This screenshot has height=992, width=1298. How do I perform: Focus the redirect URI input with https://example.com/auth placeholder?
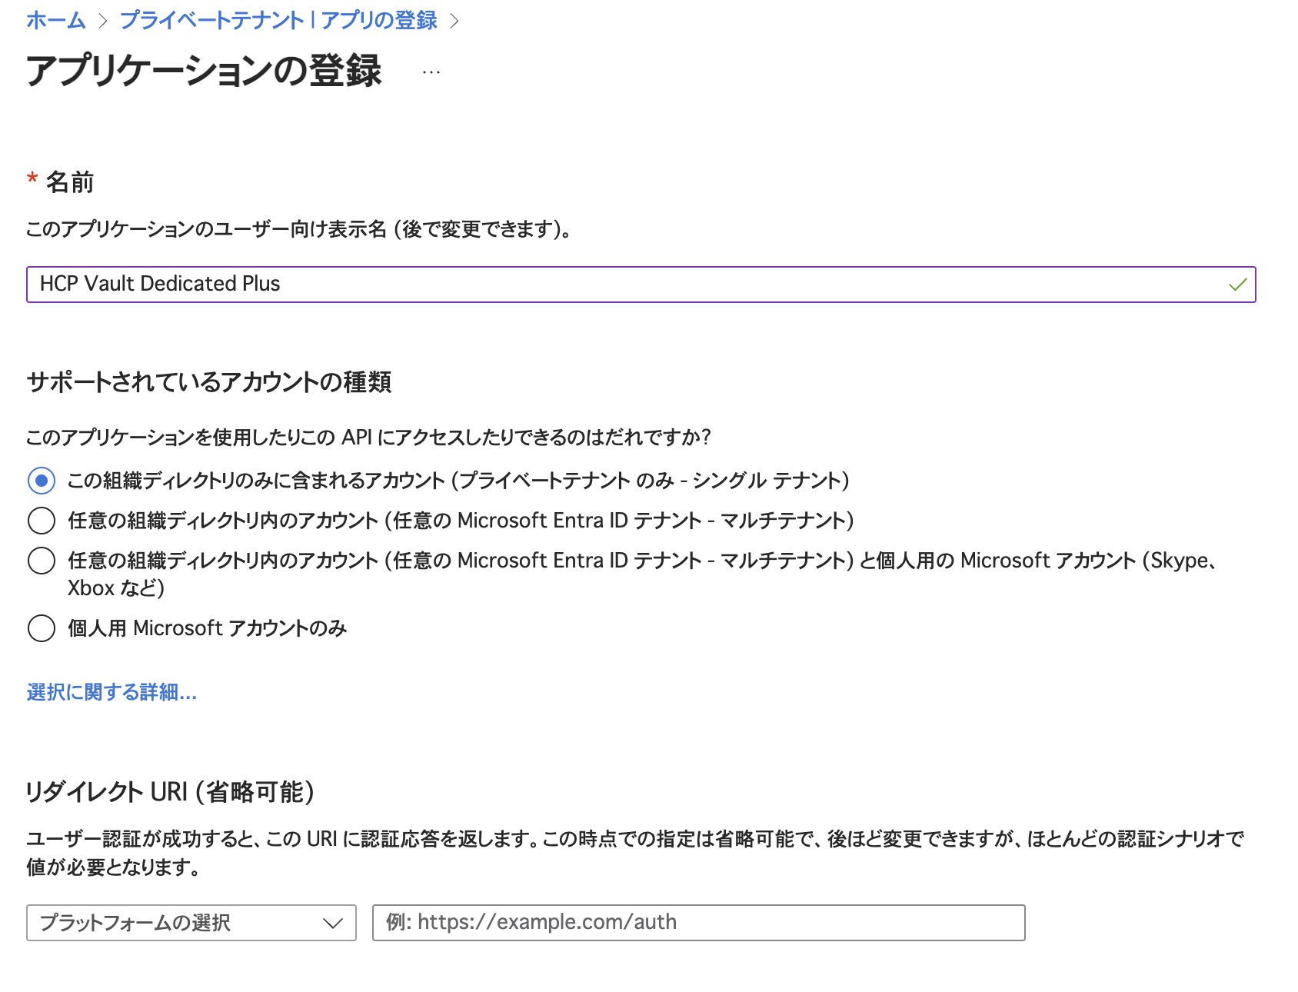tap(698, 923)
